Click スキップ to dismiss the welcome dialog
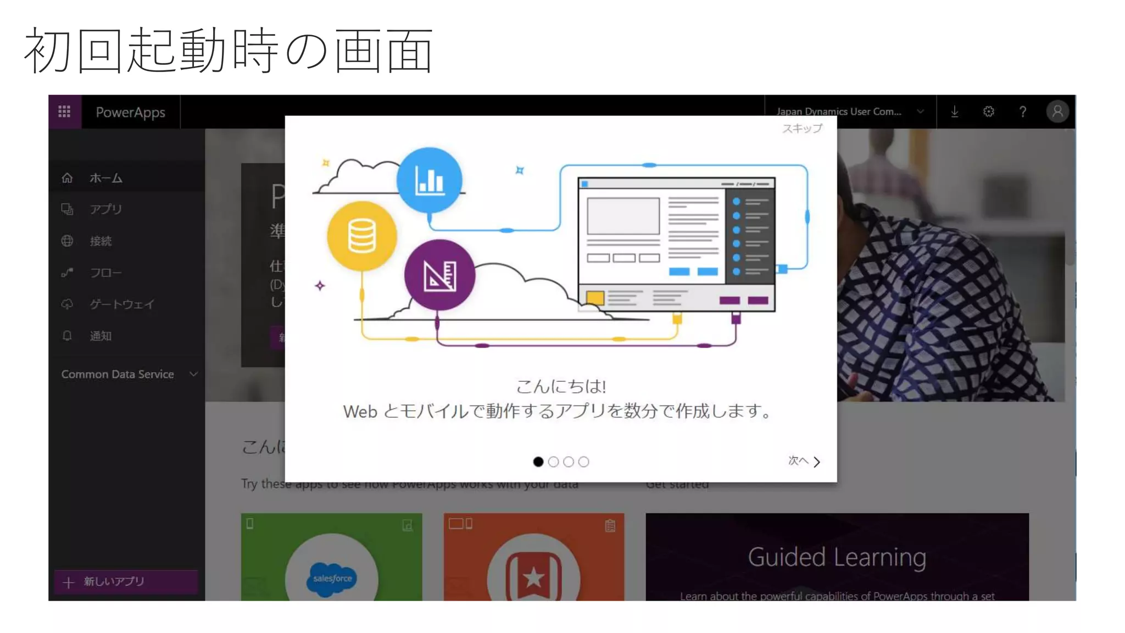Screen dimensions: 1125x633 (x=802, y=128)
